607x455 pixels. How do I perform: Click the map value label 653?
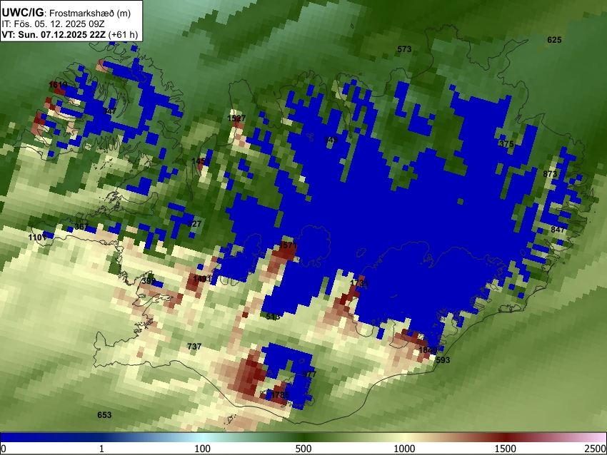click(x=104, y=415)
